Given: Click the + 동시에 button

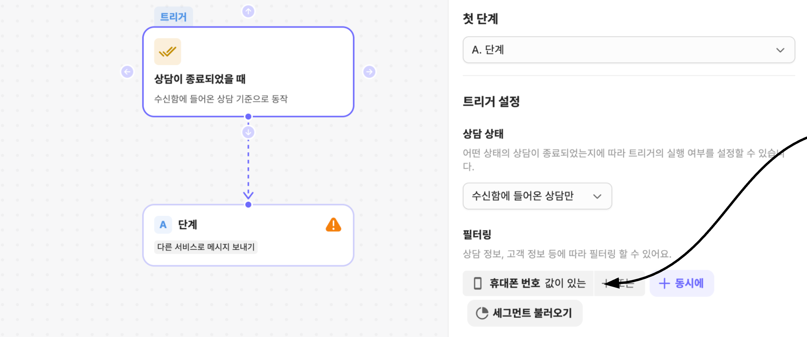Looking at the screenshot, I should (682, 283).
